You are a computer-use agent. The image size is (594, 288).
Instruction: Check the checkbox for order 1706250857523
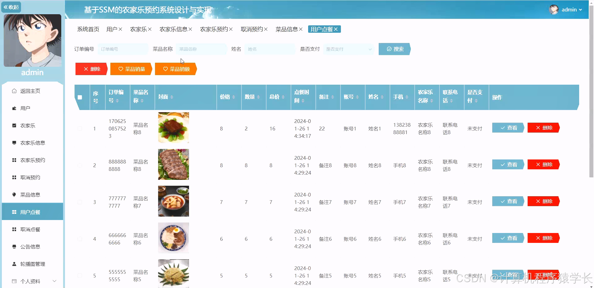coord(80,129)
